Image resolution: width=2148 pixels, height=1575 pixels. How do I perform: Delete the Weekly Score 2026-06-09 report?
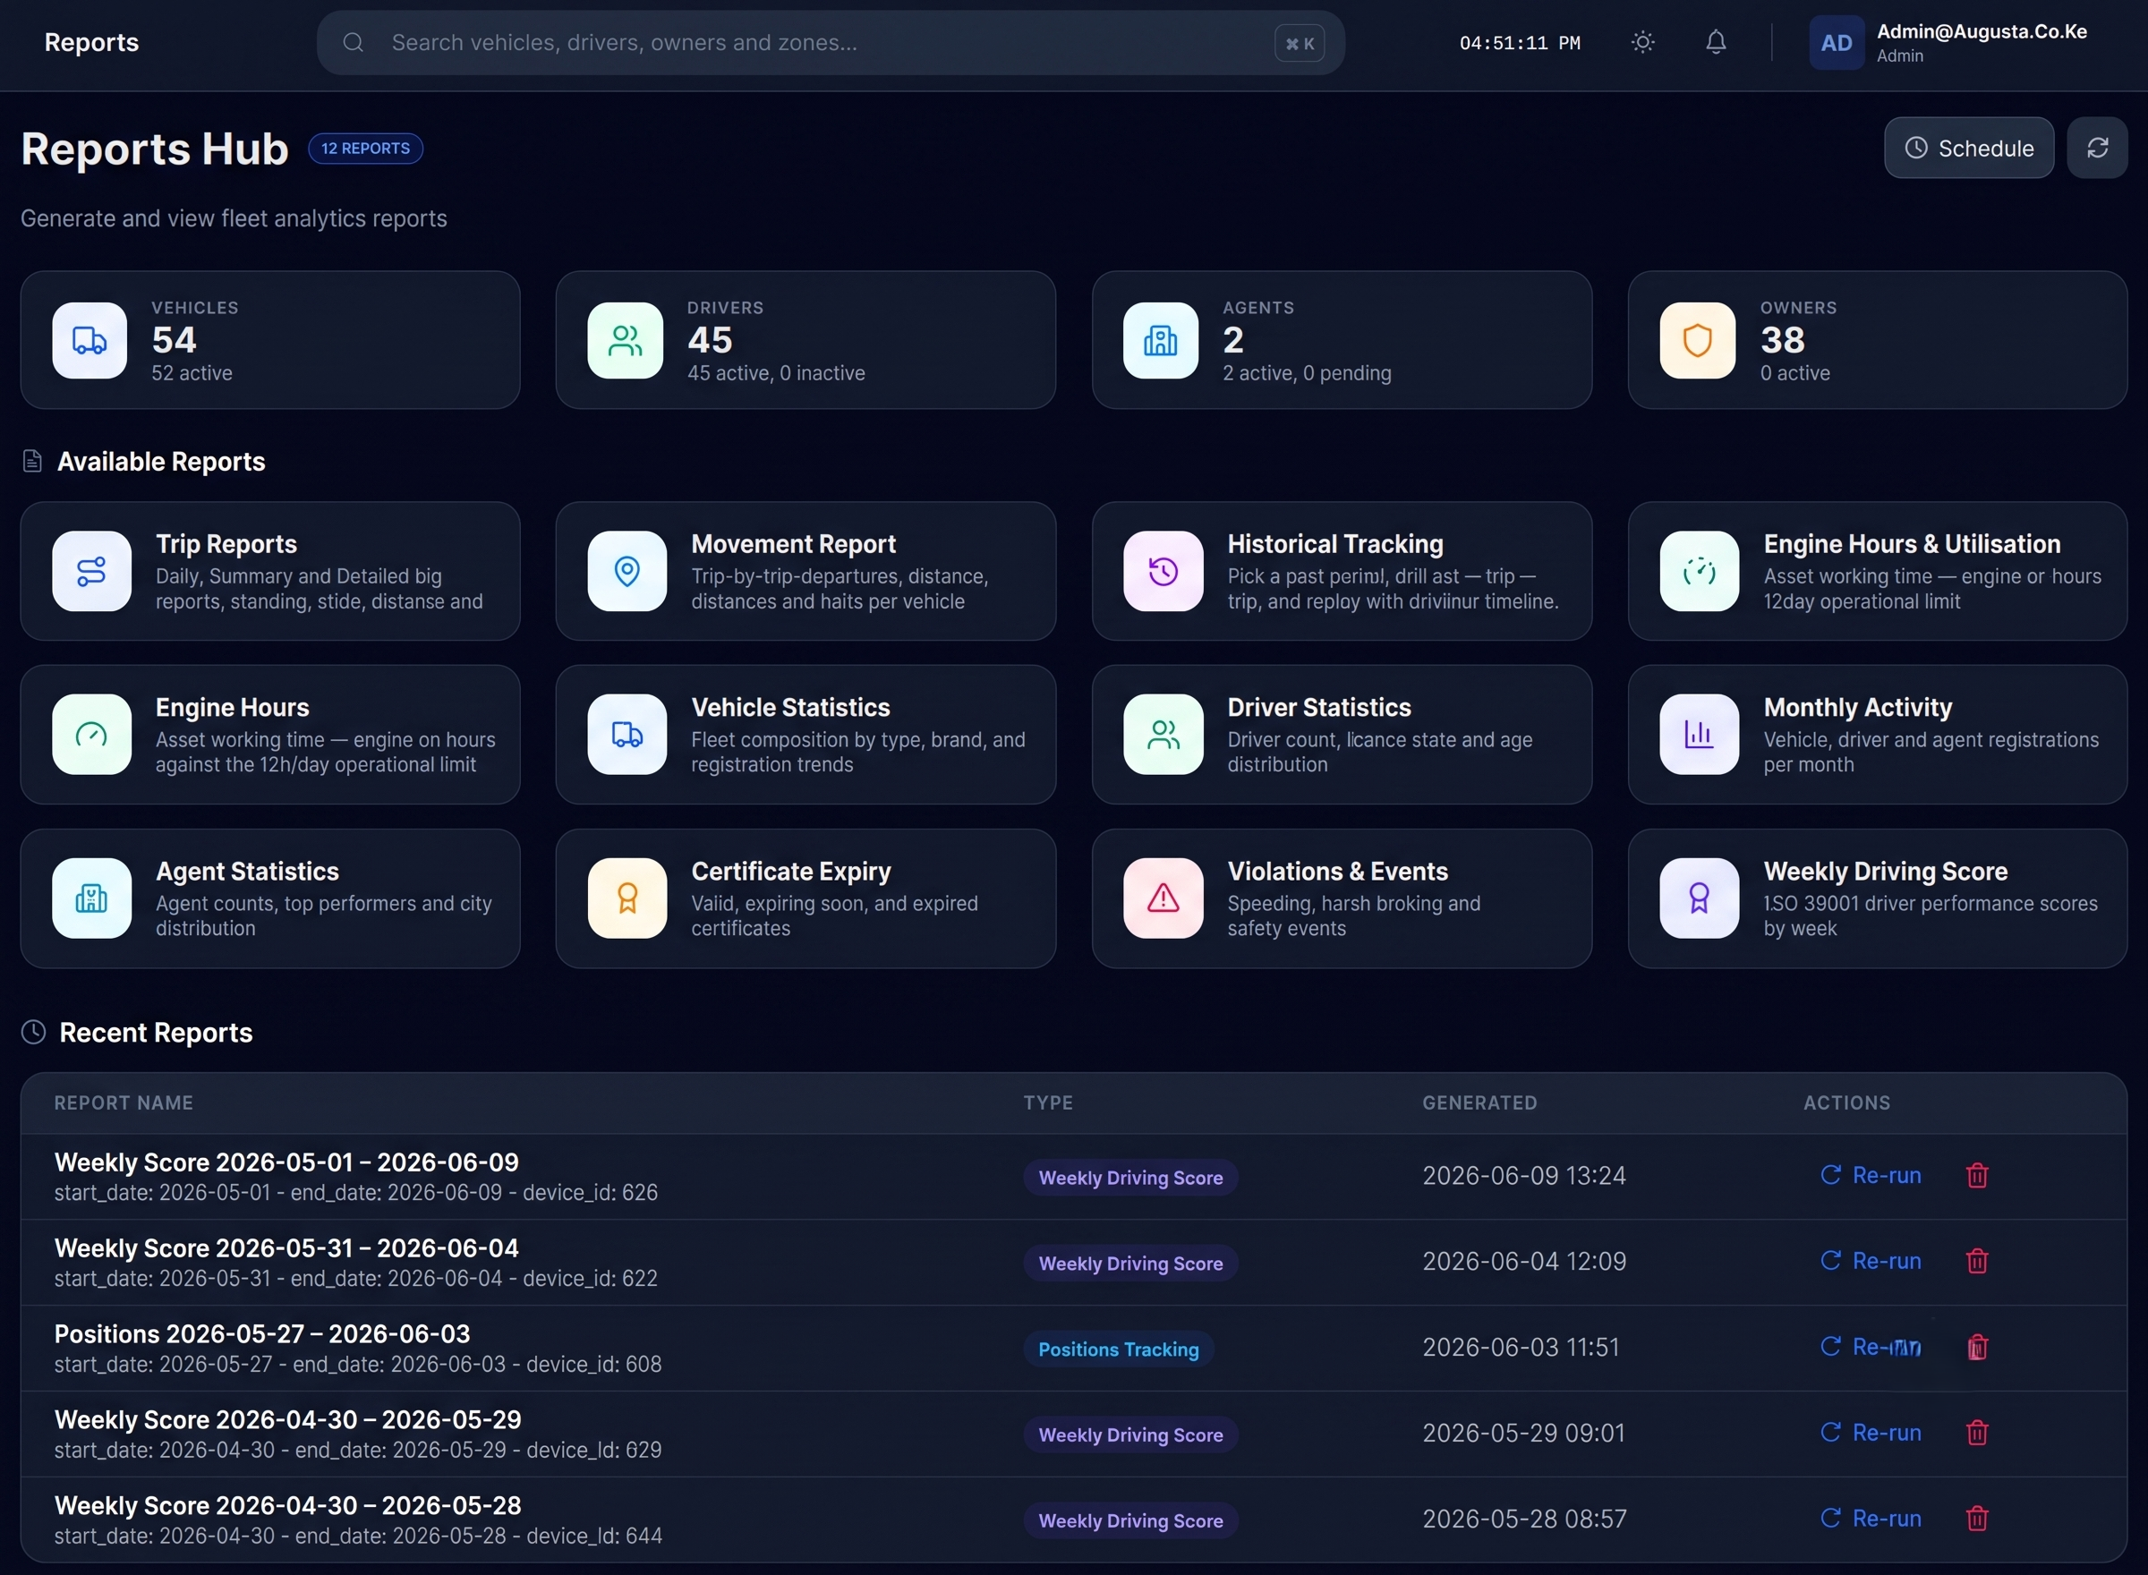1976,1176
